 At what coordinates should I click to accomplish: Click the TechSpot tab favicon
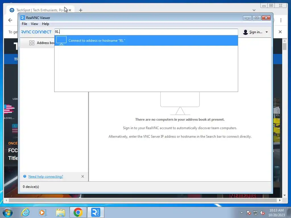12,10
